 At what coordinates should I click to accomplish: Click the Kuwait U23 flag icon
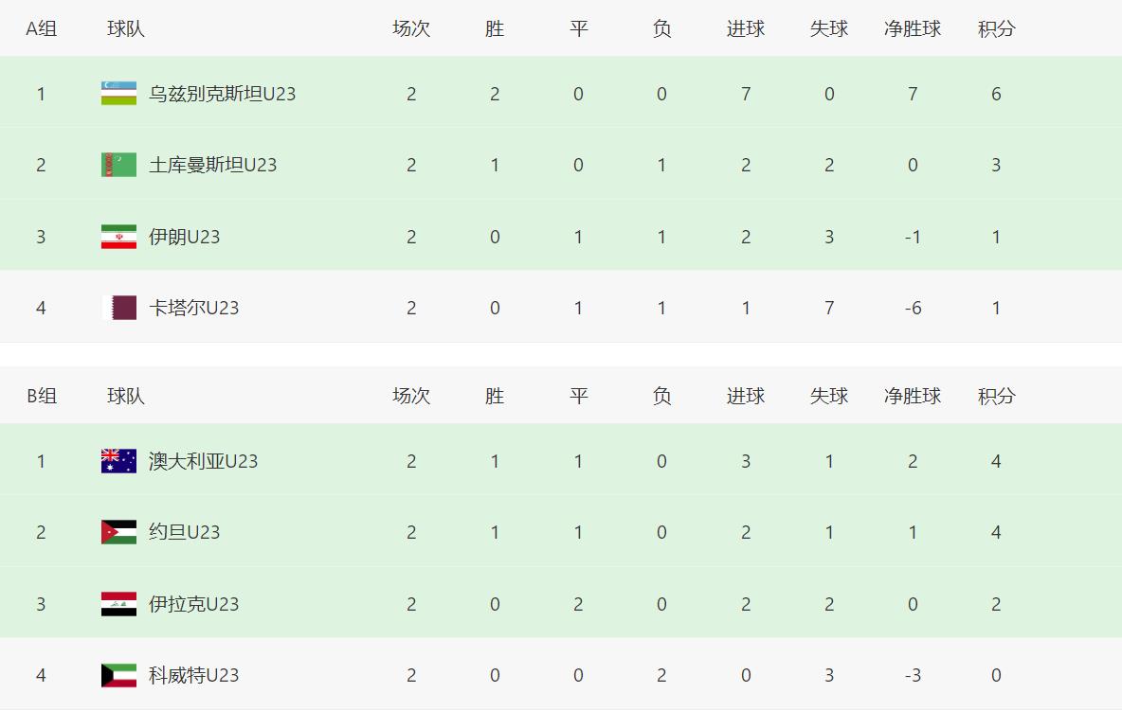click(x=118, y=675)
